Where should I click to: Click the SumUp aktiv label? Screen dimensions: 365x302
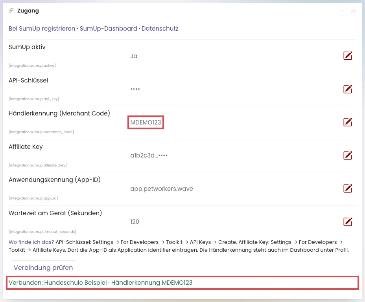[27, 47]
